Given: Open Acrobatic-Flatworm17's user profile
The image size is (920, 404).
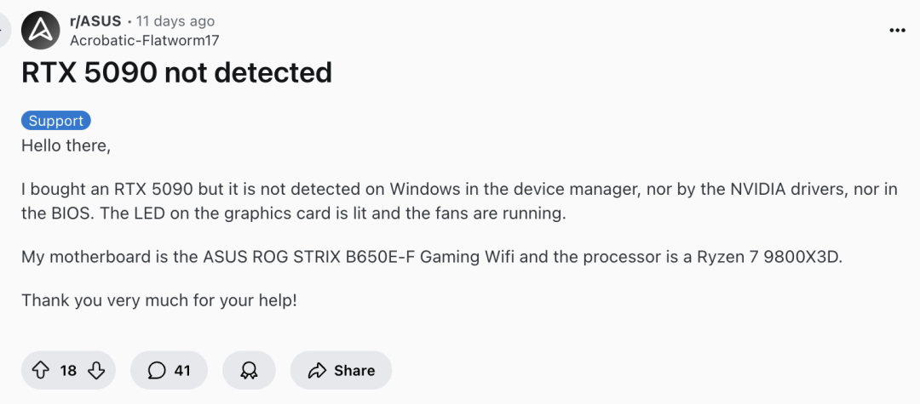Looking at the screenshot, I should 145,39.
